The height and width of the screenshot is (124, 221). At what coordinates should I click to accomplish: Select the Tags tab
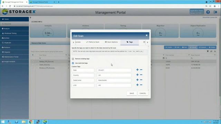(x=129, y=42)
